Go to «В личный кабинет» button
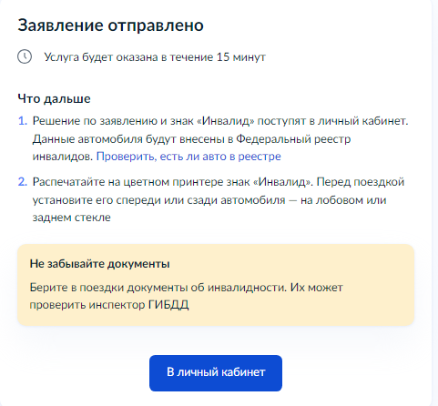This screenshot has width=438, height=406. click(216, 373)
